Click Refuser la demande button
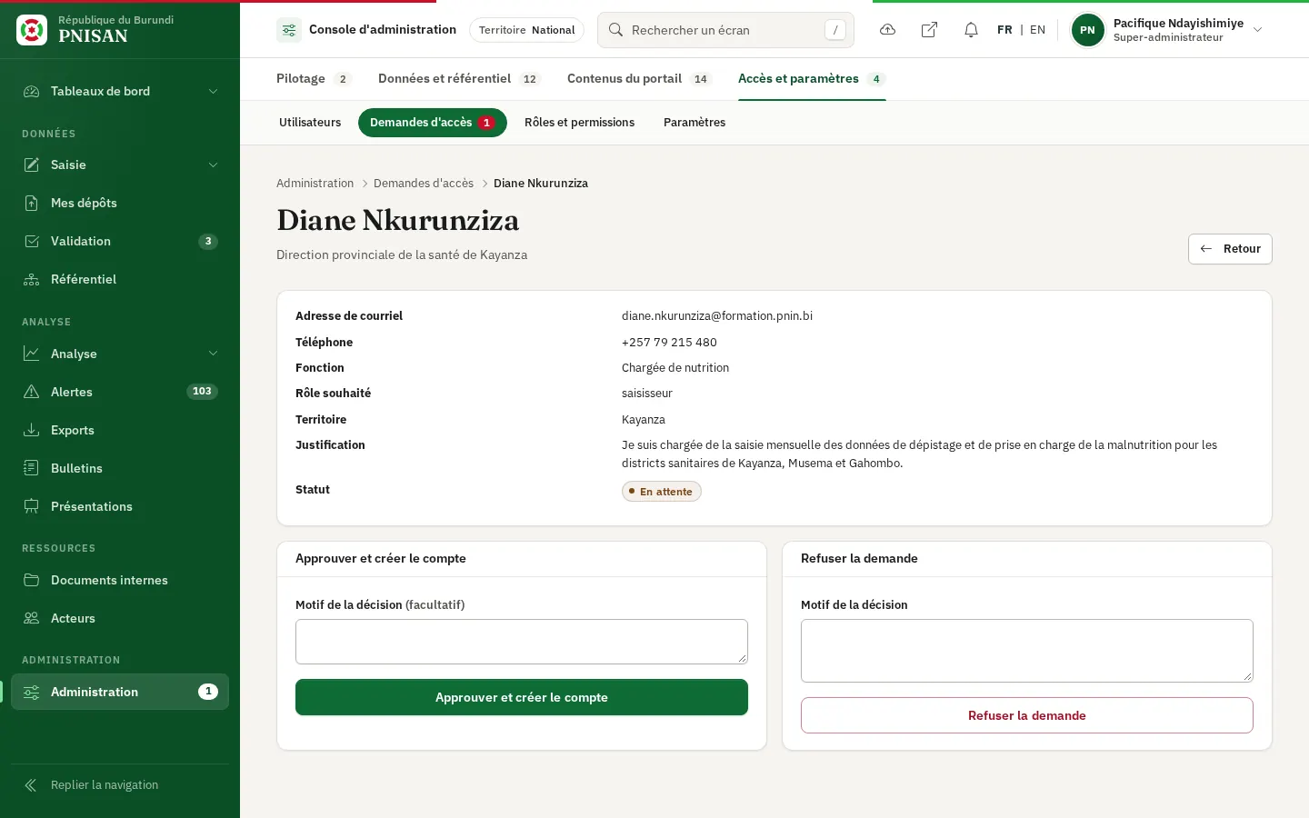The width and height of the screenshot is (1309, 818). click(x=1027, y=715)
